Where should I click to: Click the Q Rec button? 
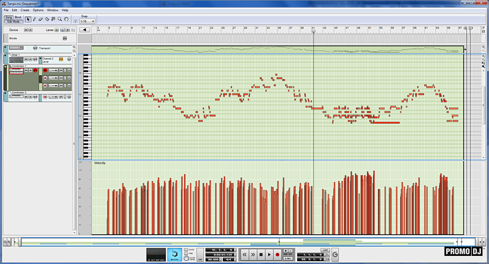pos(288,259)
